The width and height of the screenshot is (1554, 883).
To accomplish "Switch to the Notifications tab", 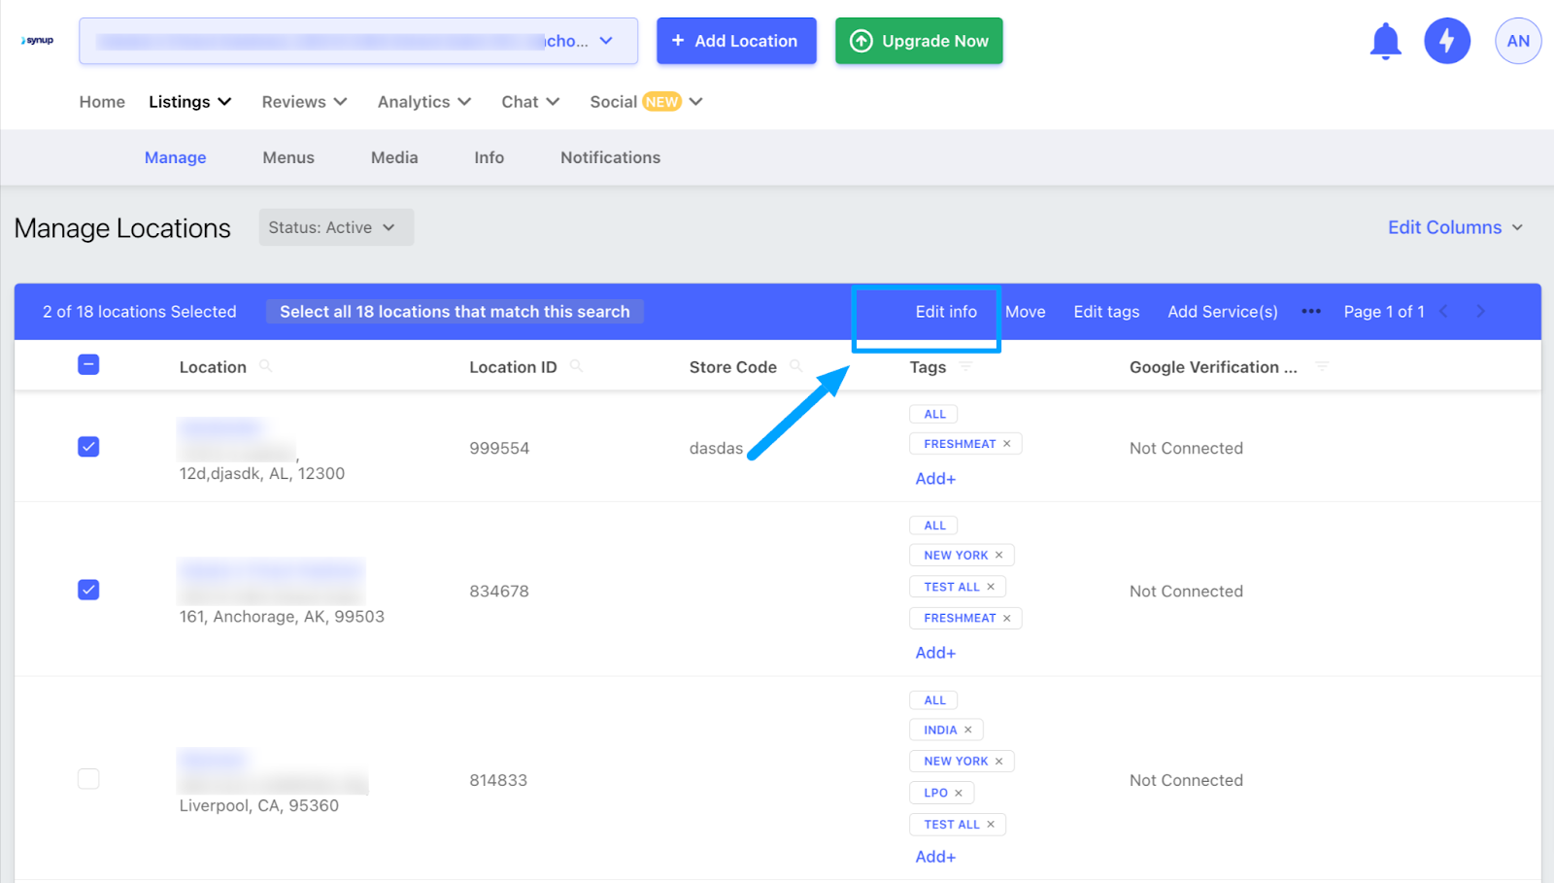I will click(610, 157).
